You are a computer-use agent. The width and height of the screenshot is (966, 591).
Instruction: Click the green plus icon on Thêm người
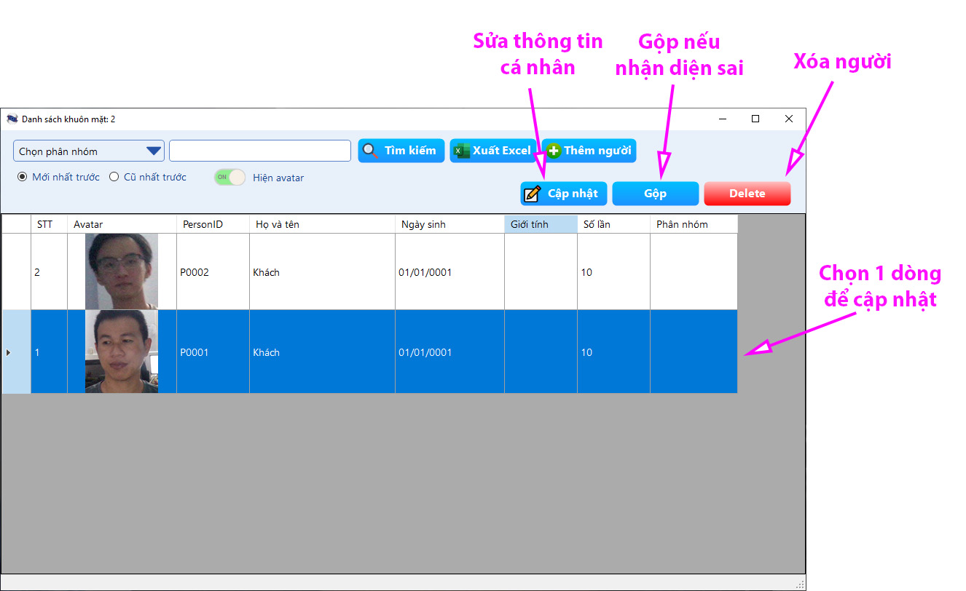[554, 151]
